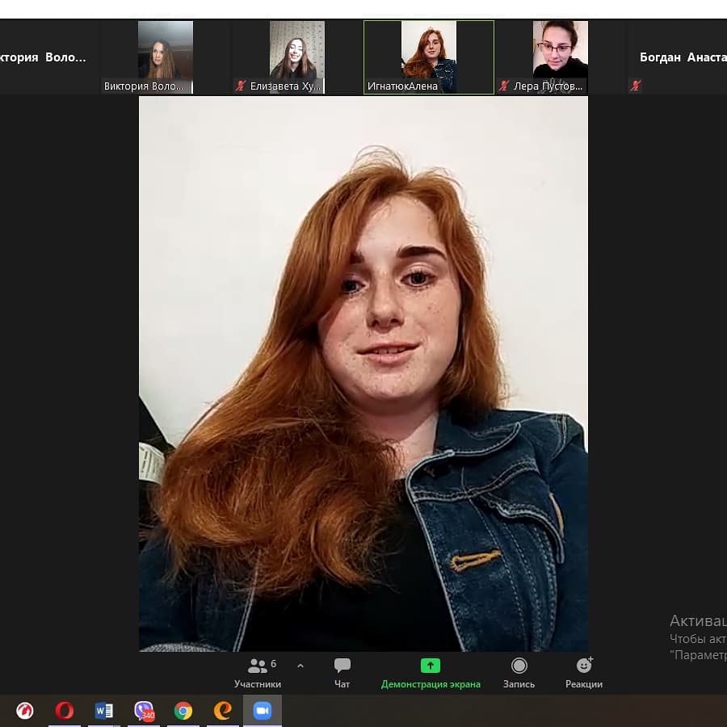The height and width of the screenshot is (727, 727).
Task: Launch Google Chrome from taskbar
Action: point(183,711)
